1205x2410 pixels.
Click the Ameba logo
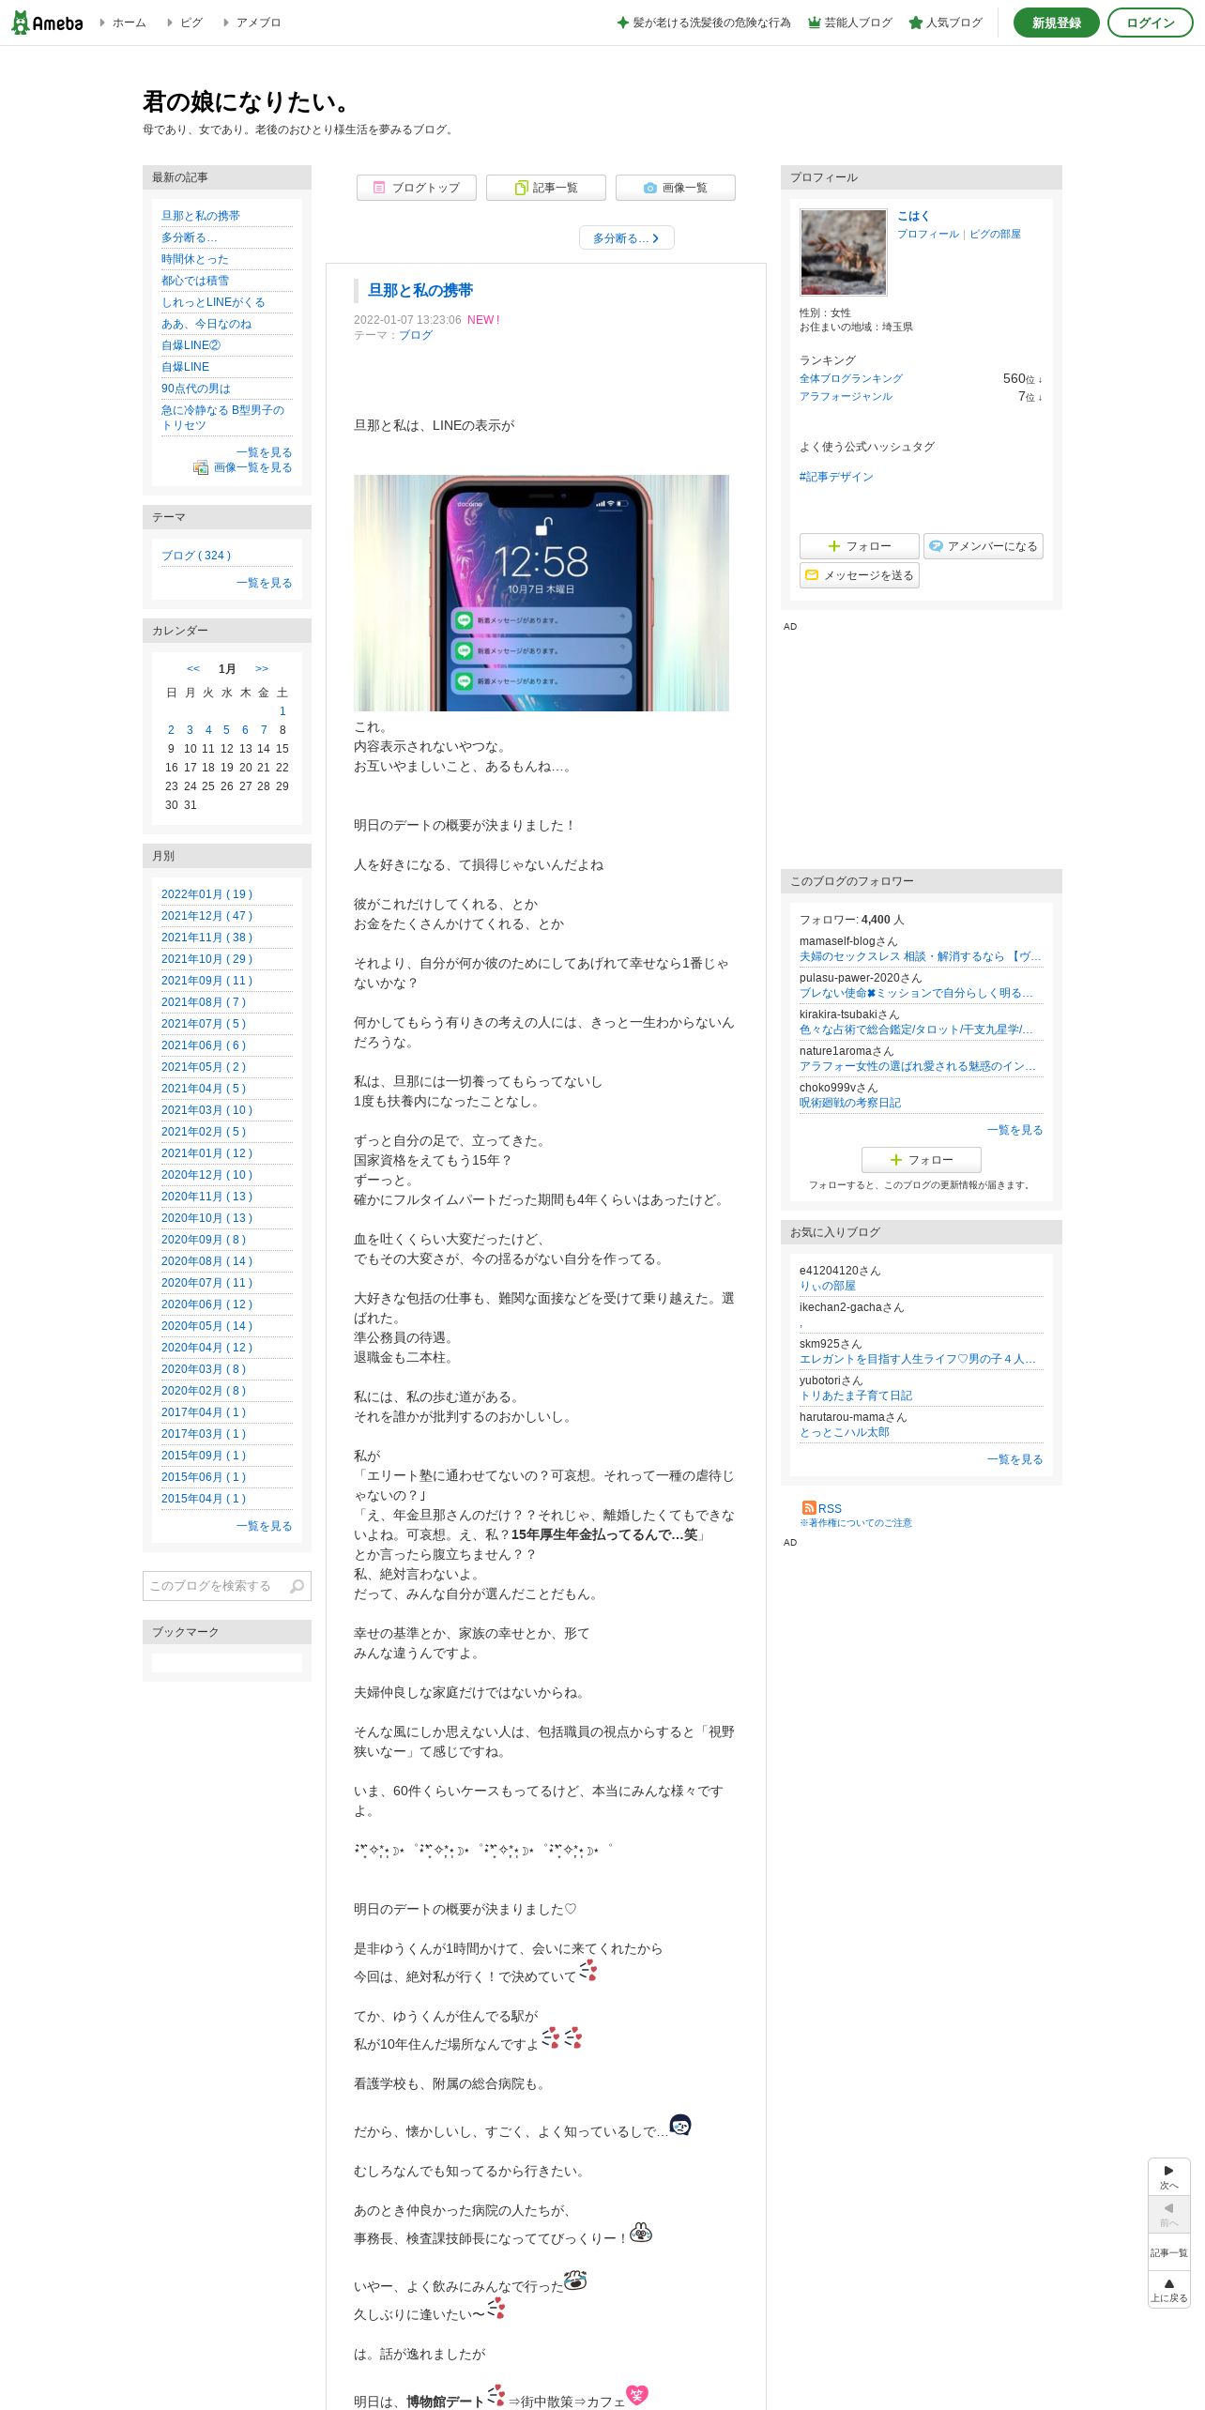point(47,23)
